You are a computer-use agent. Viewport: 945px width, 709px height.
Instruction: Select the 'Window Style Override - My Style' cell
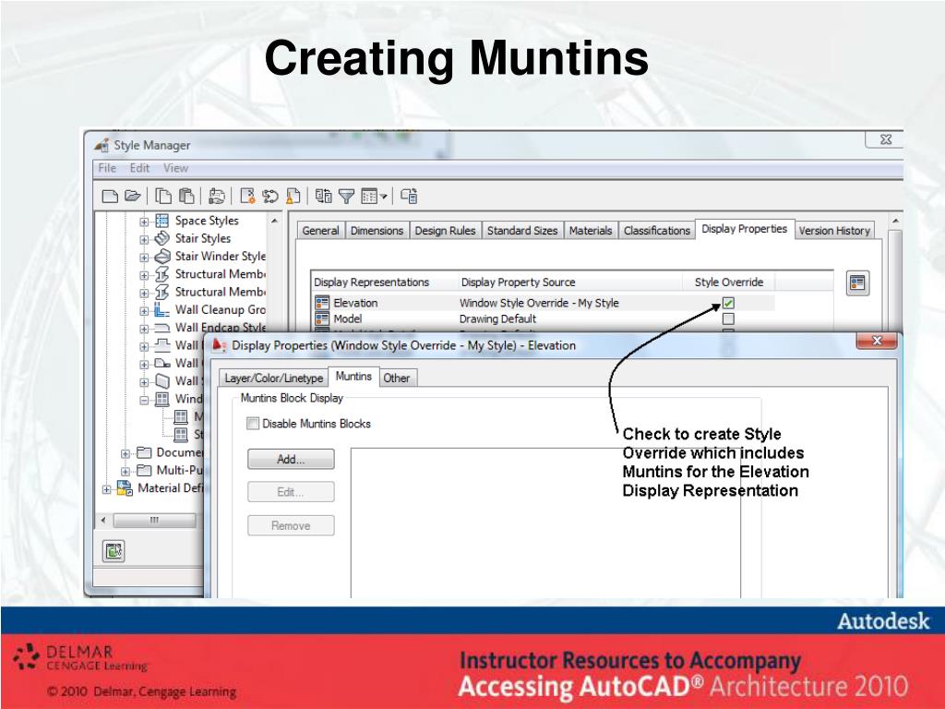click(x=539, y=303)
